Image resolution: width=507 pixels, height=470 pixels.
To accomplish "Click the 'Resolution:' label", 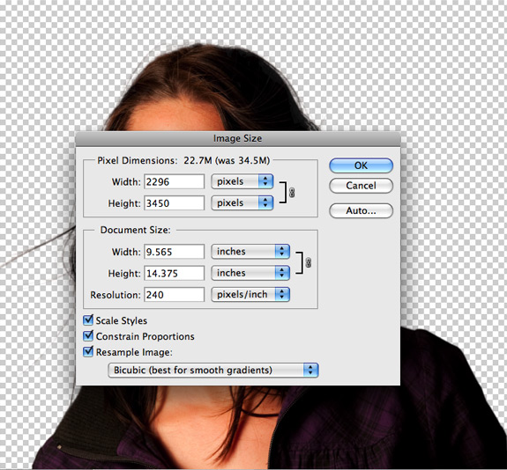I will [x=116, y=295].
